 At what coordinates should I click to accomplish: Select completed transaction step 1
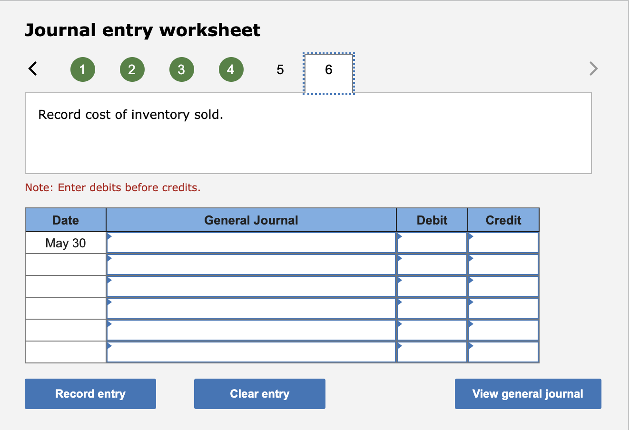pyautogui.click(x=82, y=69)
